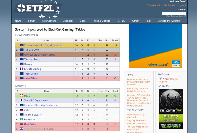Click the Team Admin link
The width and height of the screenshot is (197, 133).
pos(154,5)
